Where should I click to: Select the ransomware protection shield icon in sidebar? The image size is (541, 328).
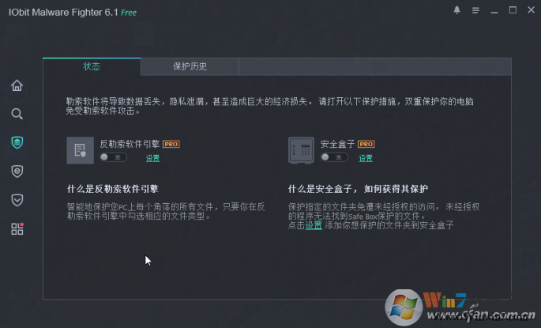17,142
